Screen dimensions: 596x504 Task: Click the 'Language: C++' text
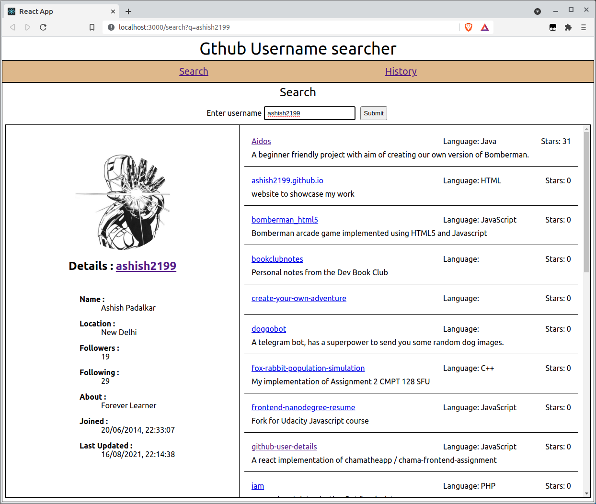tap(469, 368)
